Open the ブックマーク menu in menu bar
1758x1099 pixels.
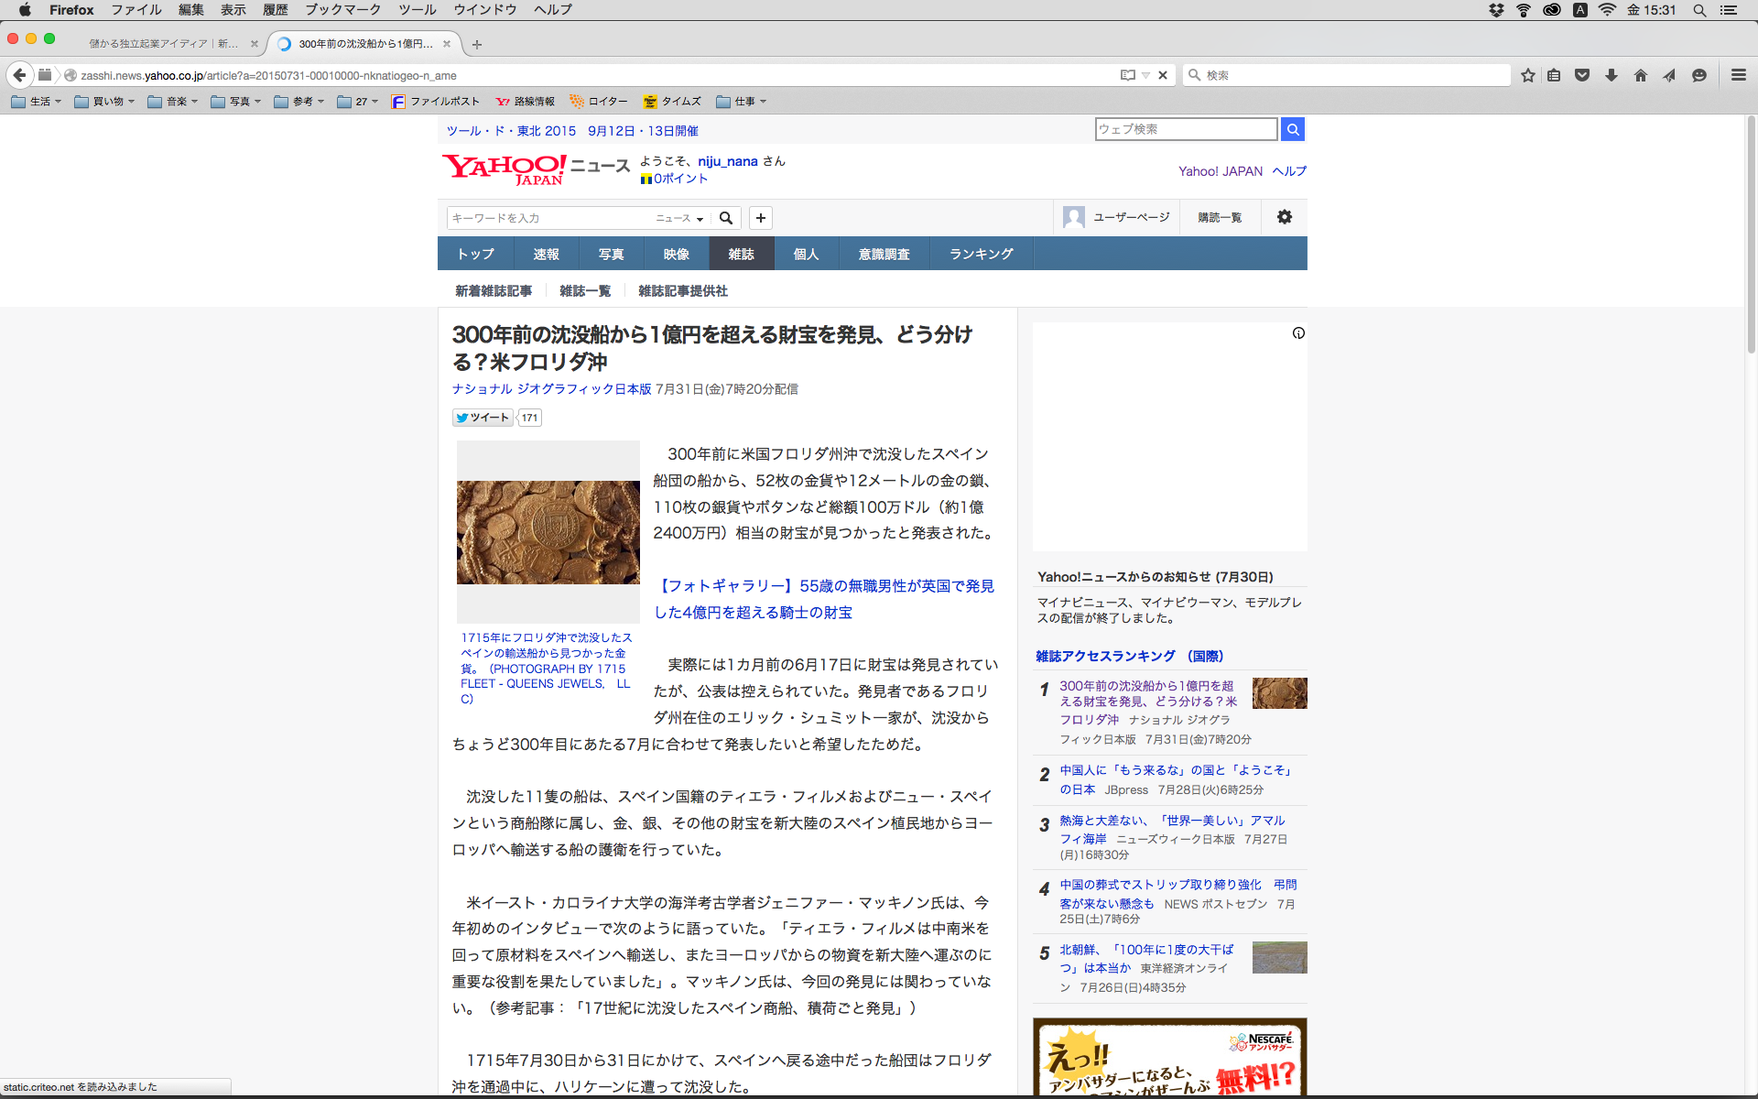(342, 10)
